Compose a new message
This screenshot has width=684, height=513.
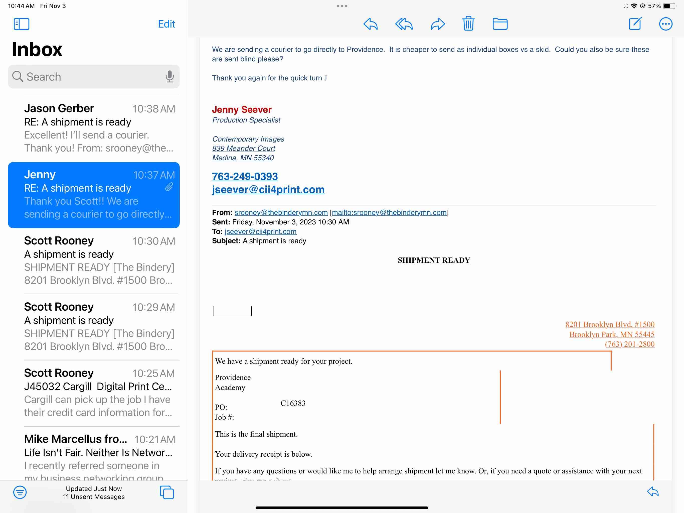pyautogui.click(x=635, y=24)
